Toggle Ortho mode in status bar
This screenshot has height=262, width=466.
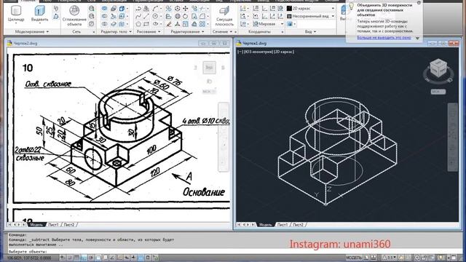pos(84,258)
